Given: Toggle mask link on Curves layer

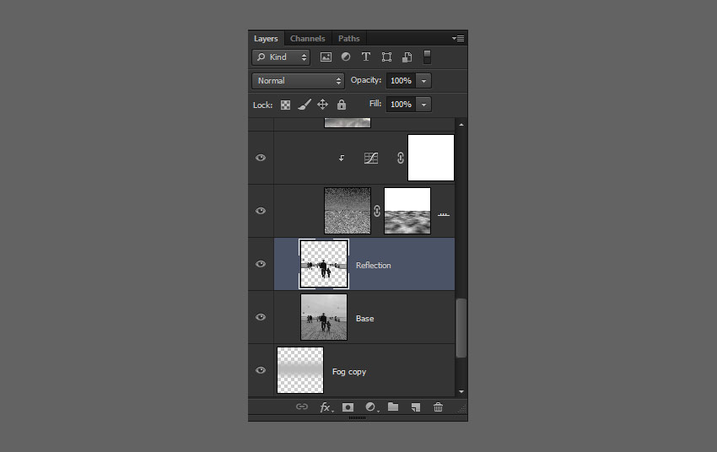Looking at the screenshot, I should (x=400, y=159).
